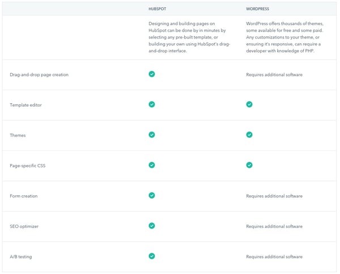Image resolution: width=340 pixels, height=274 pixels.
Task: Click HubSpot checkmark in Themes row
Action: [152, 135]
